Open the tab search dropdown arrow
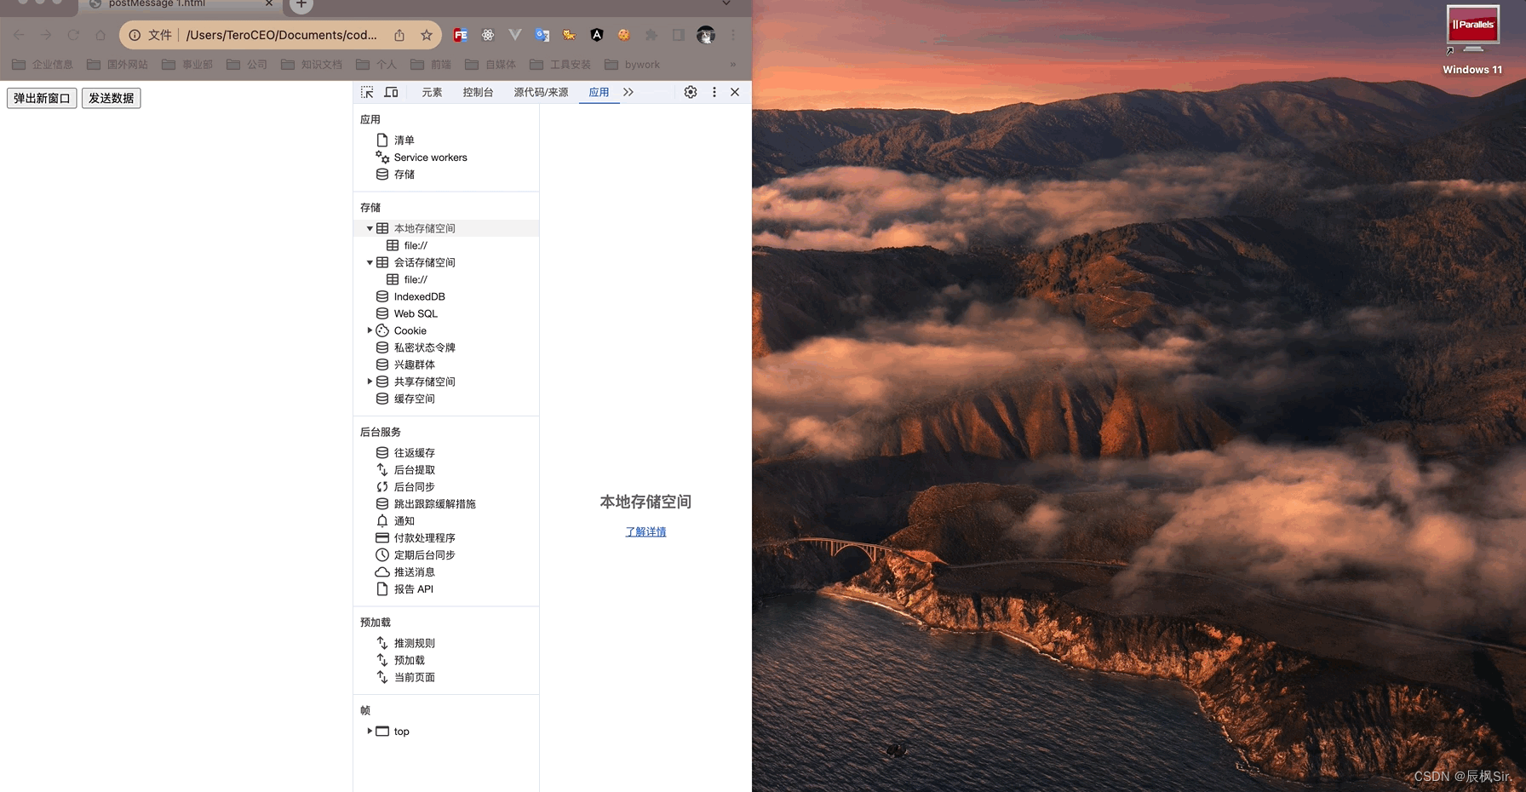The height and width of the screenshot is (792, 1526). (726, 4)
